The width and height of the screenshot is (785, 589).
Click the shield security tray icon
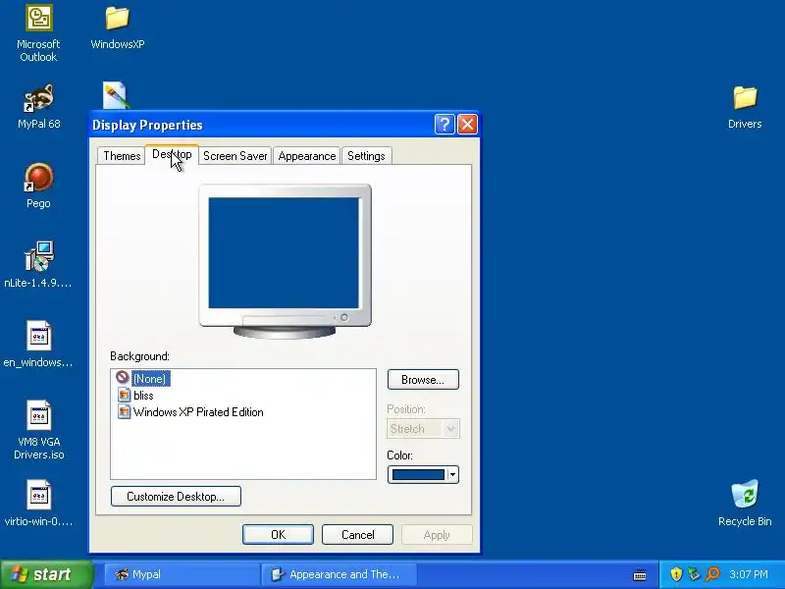pyautogui.click(x=676, y=574)
